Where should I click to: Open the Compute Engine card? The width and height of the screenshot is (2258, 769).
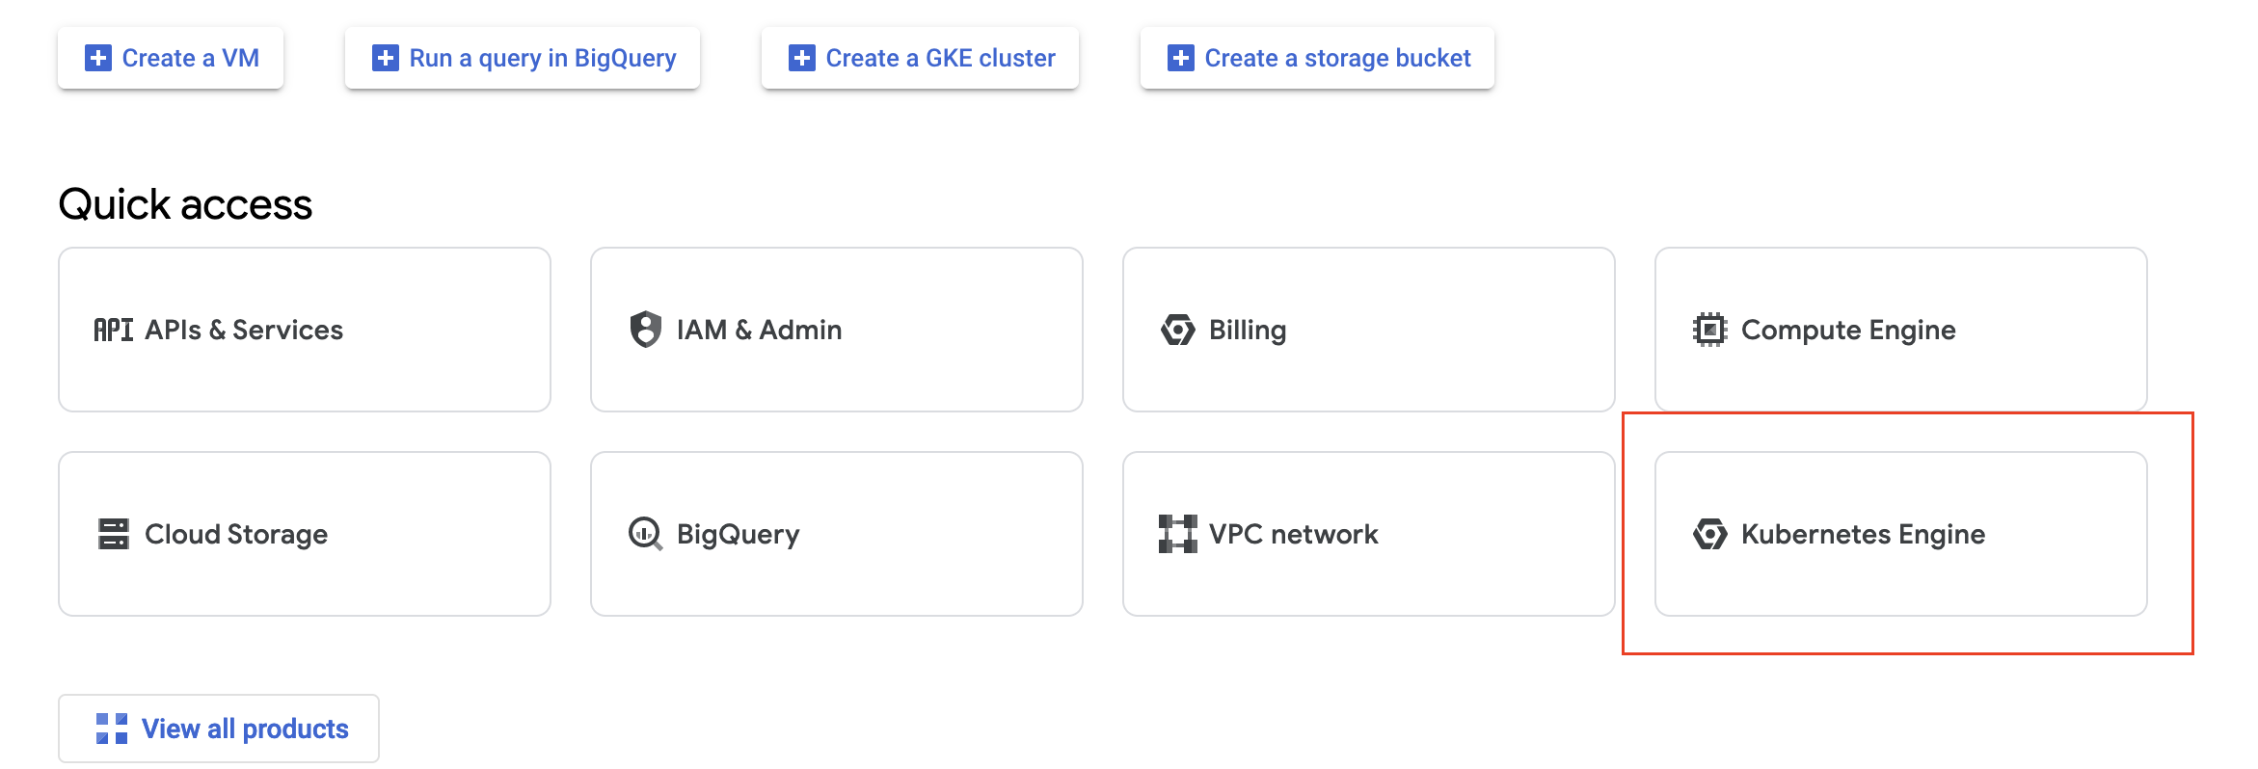1901,330
